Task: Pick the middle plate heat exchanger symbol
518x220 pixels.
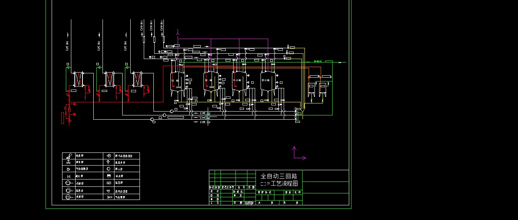Action: tap(110, 79)
